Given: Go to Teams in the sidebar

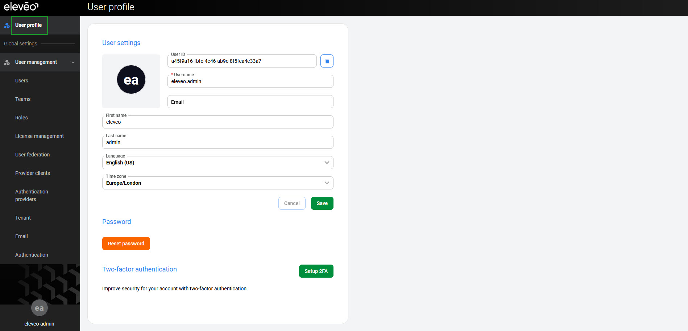Looking at the screenshot, I should [23, 99].
